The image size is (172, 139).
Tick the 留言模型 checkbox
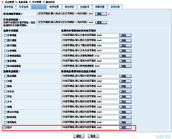(6, 61)
